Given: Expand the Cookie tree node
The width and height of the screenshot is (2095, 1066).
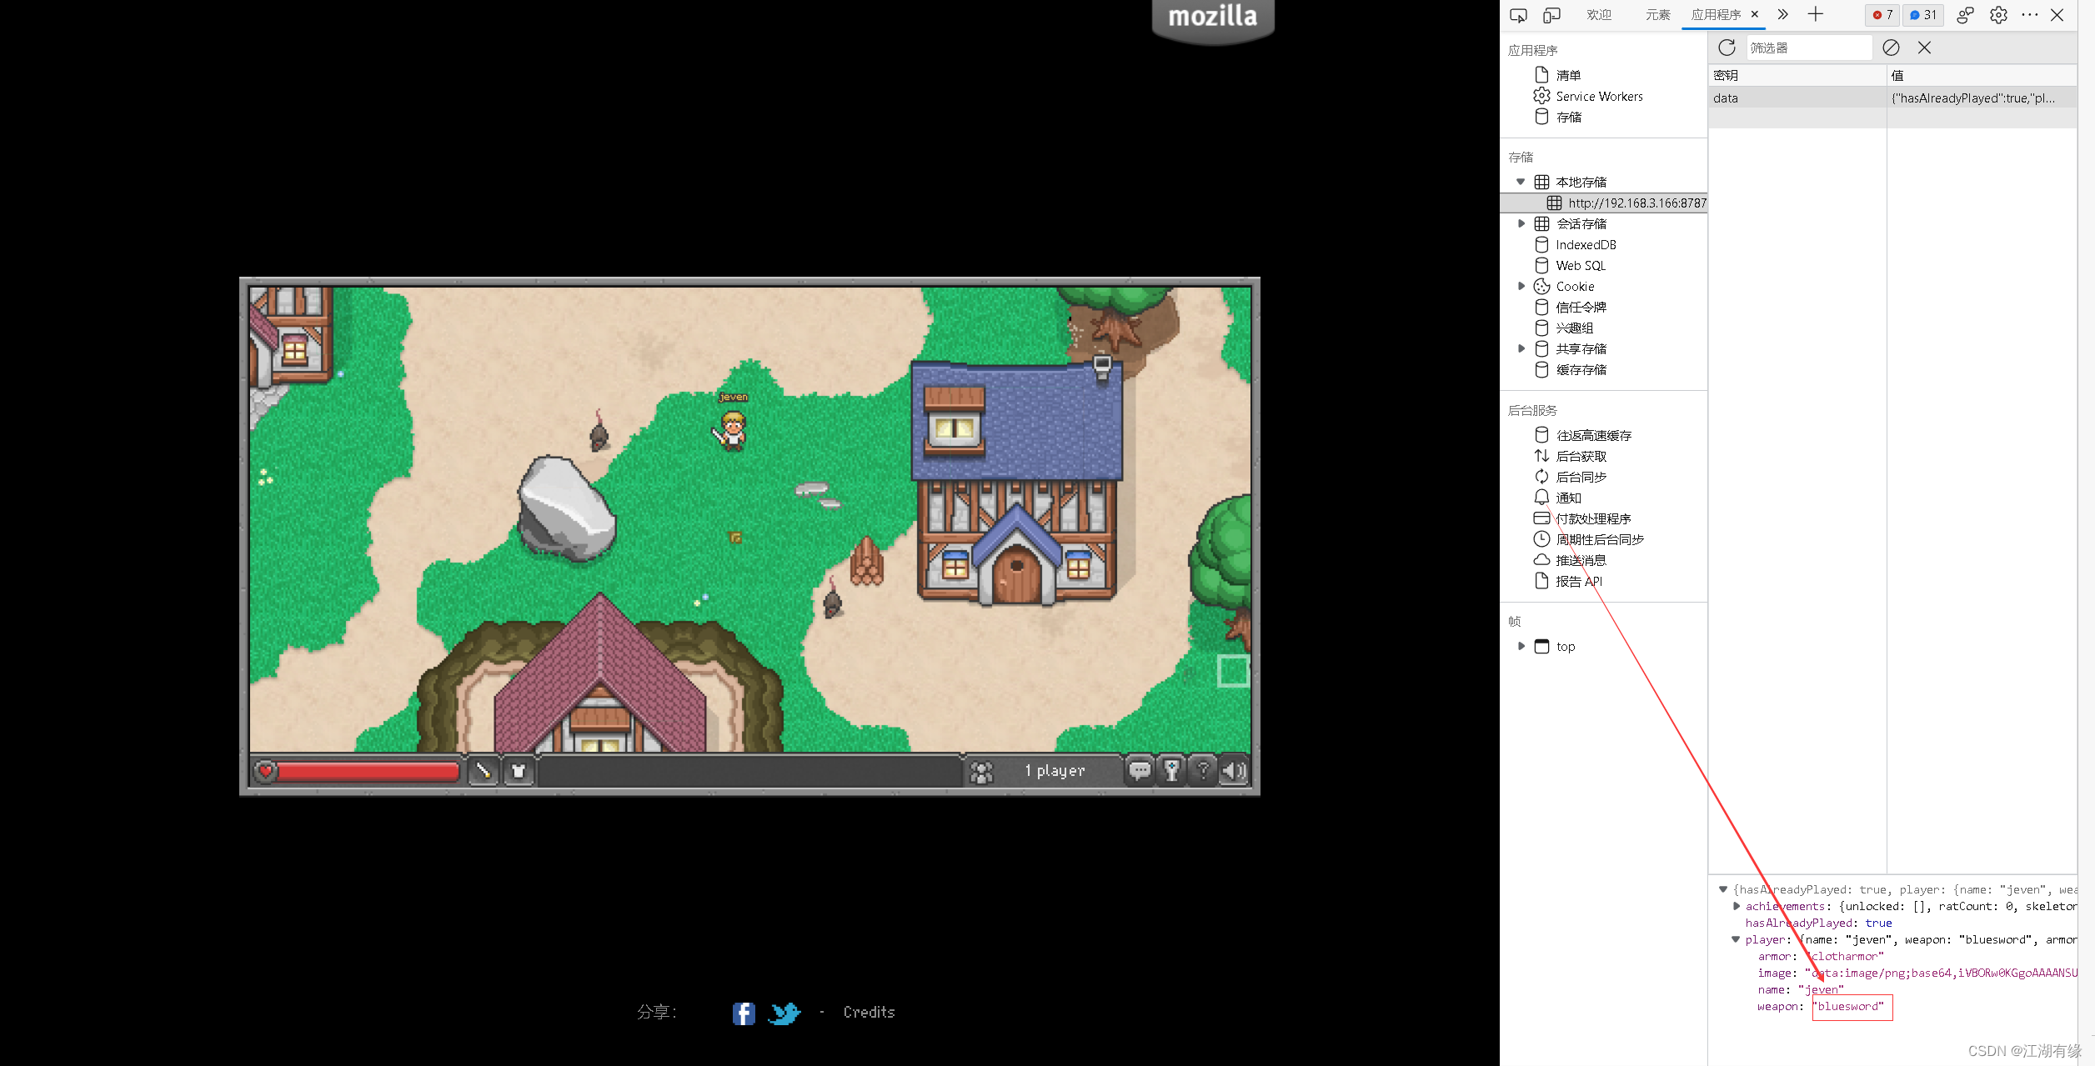Looking at the screenshot, I should pyautogui.click(x=1521, y=286).
